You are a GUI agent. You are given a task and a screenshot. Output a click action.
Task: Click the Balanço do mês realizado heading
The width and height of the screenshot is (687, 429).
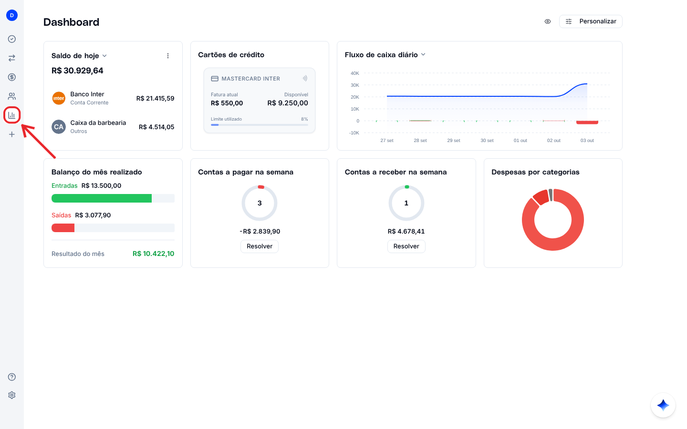97,172
